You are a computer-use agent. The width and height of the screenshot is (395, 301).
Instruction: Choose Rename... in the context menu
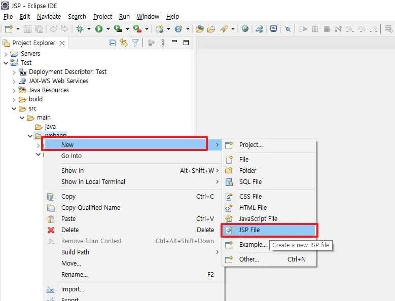74,275
